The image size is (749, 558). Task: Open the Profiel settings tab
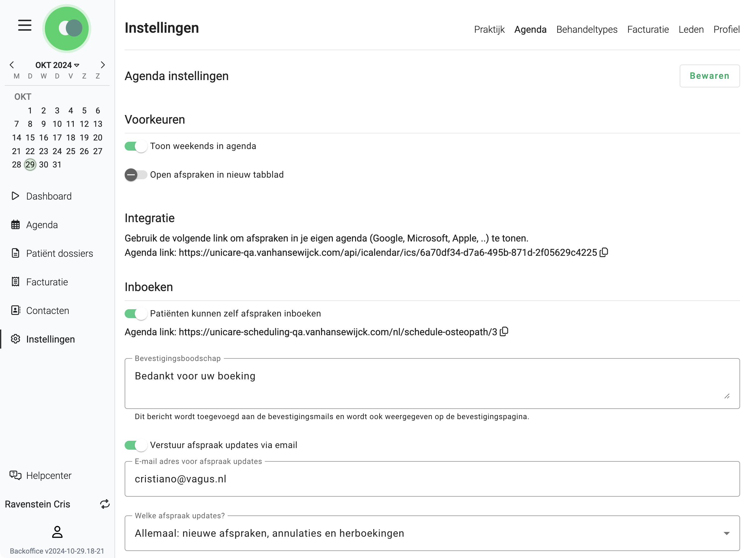tap(726, 29)
